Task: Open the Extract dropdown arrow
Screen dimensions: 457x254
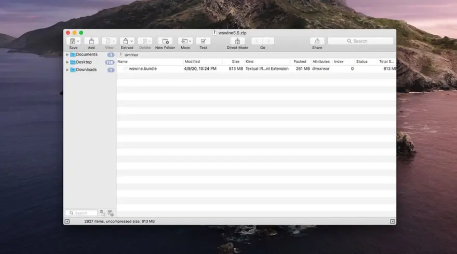Action: coord(131,41)
